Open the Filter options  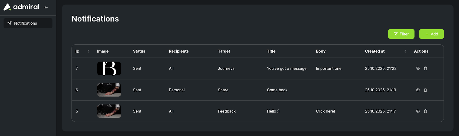click(401, 34)
